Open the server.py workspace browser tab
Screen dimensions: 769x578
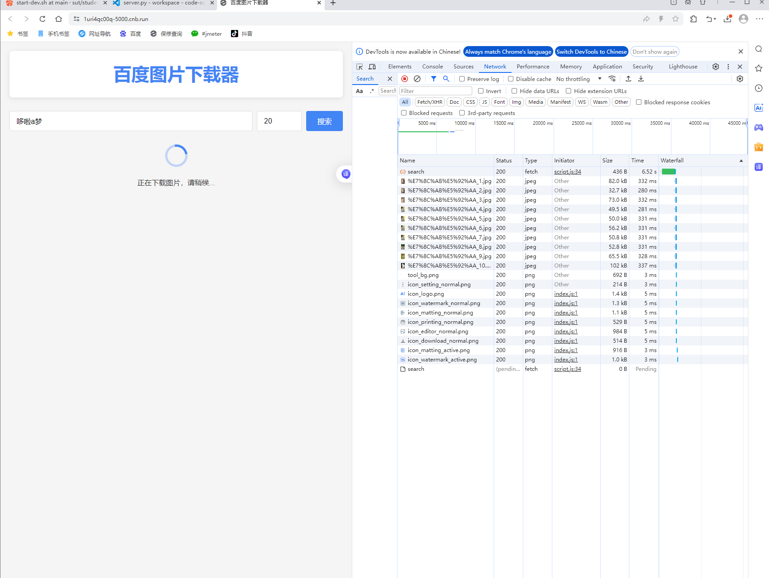point(164,3)
